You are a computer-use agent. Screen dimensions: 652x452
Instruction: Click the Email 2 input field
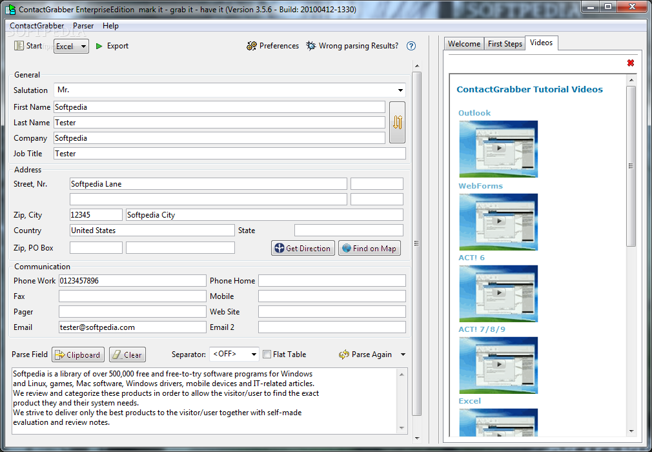(332, 327)
